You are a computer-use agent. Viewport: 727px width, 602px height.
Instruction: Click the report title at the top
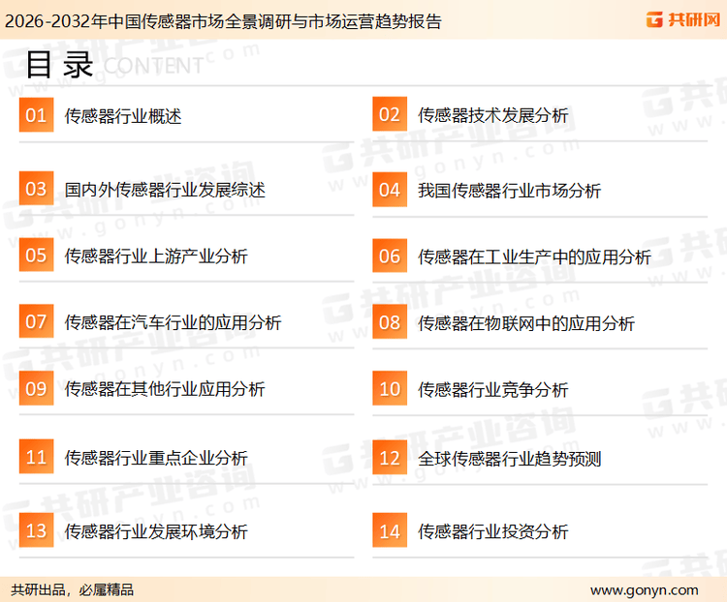(223, 20)
